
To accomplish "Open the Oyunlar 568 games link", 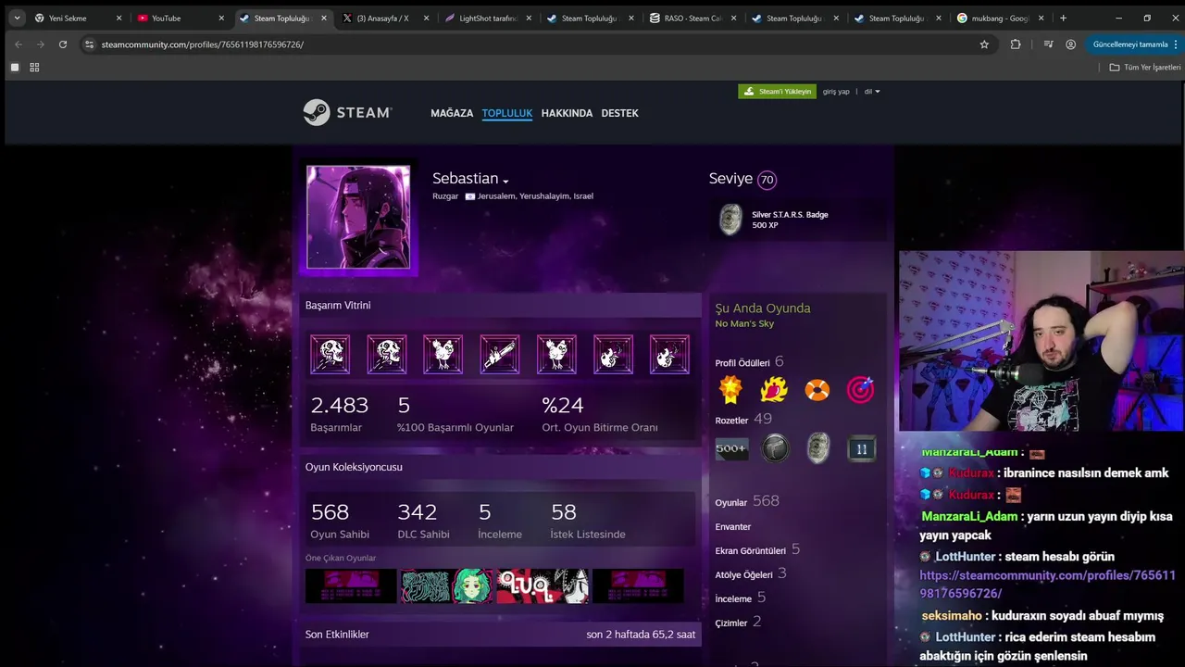I will 747,501.
